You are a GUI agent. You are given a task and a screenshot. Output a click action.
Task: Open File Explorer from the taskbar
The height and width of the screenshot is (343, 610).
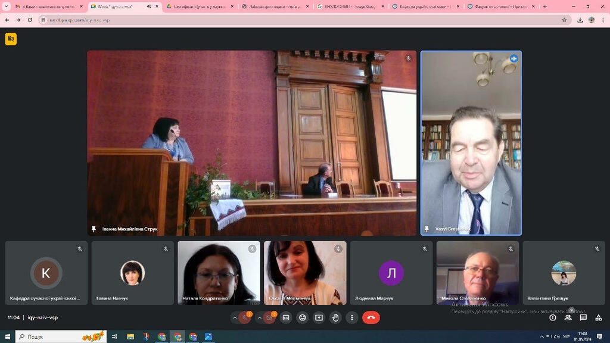click(130, 336)
